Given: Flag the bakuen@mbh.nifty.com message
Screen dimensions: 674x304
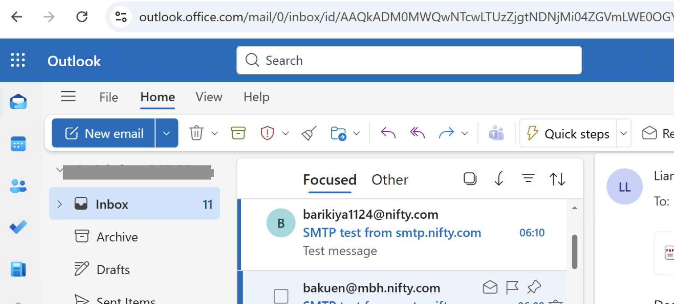Looking at the screenshot, I should (512, 288).
